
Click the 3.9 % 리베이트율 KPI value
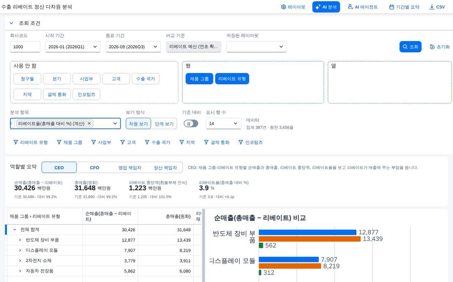point(207,188)
